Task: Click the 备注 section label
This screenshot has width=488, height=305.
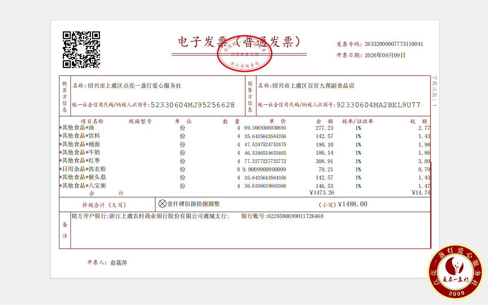Action: point(65,230)
